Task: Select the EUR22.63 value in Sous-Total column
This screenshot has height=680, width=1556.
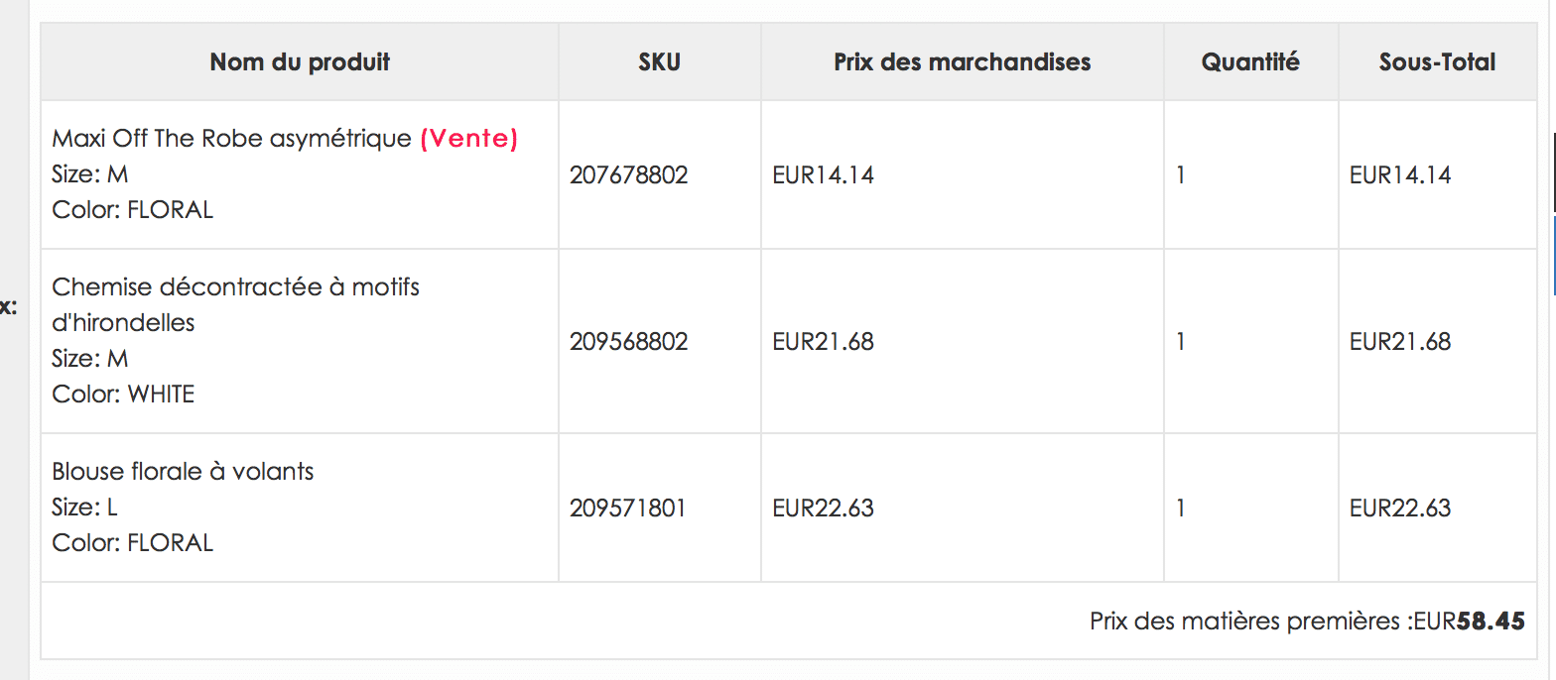Action: [x=1399, y=509]
